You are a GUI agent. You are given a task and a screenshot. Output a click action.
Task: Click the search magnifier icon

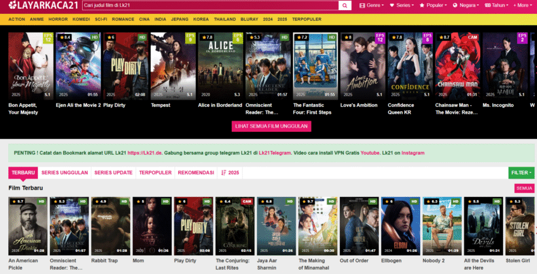pyautogui.click(x=345, y=5)
